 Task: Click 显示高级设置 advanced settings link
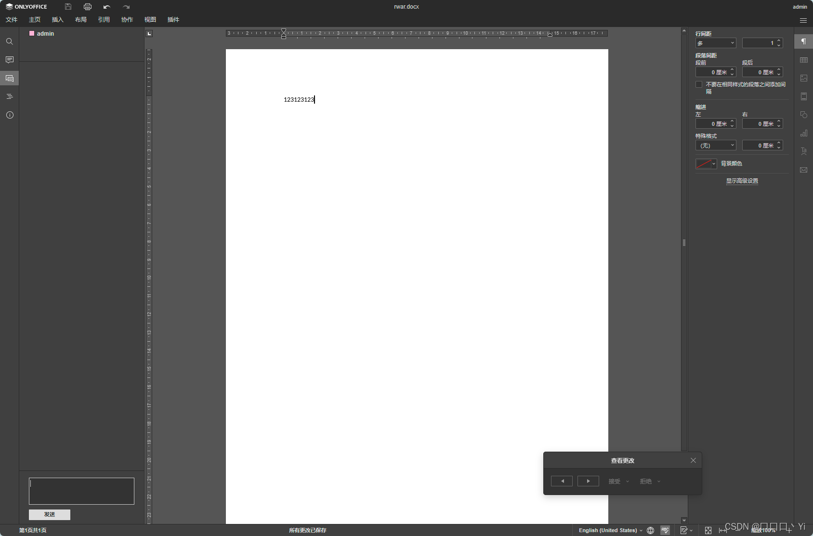[742, 181]
